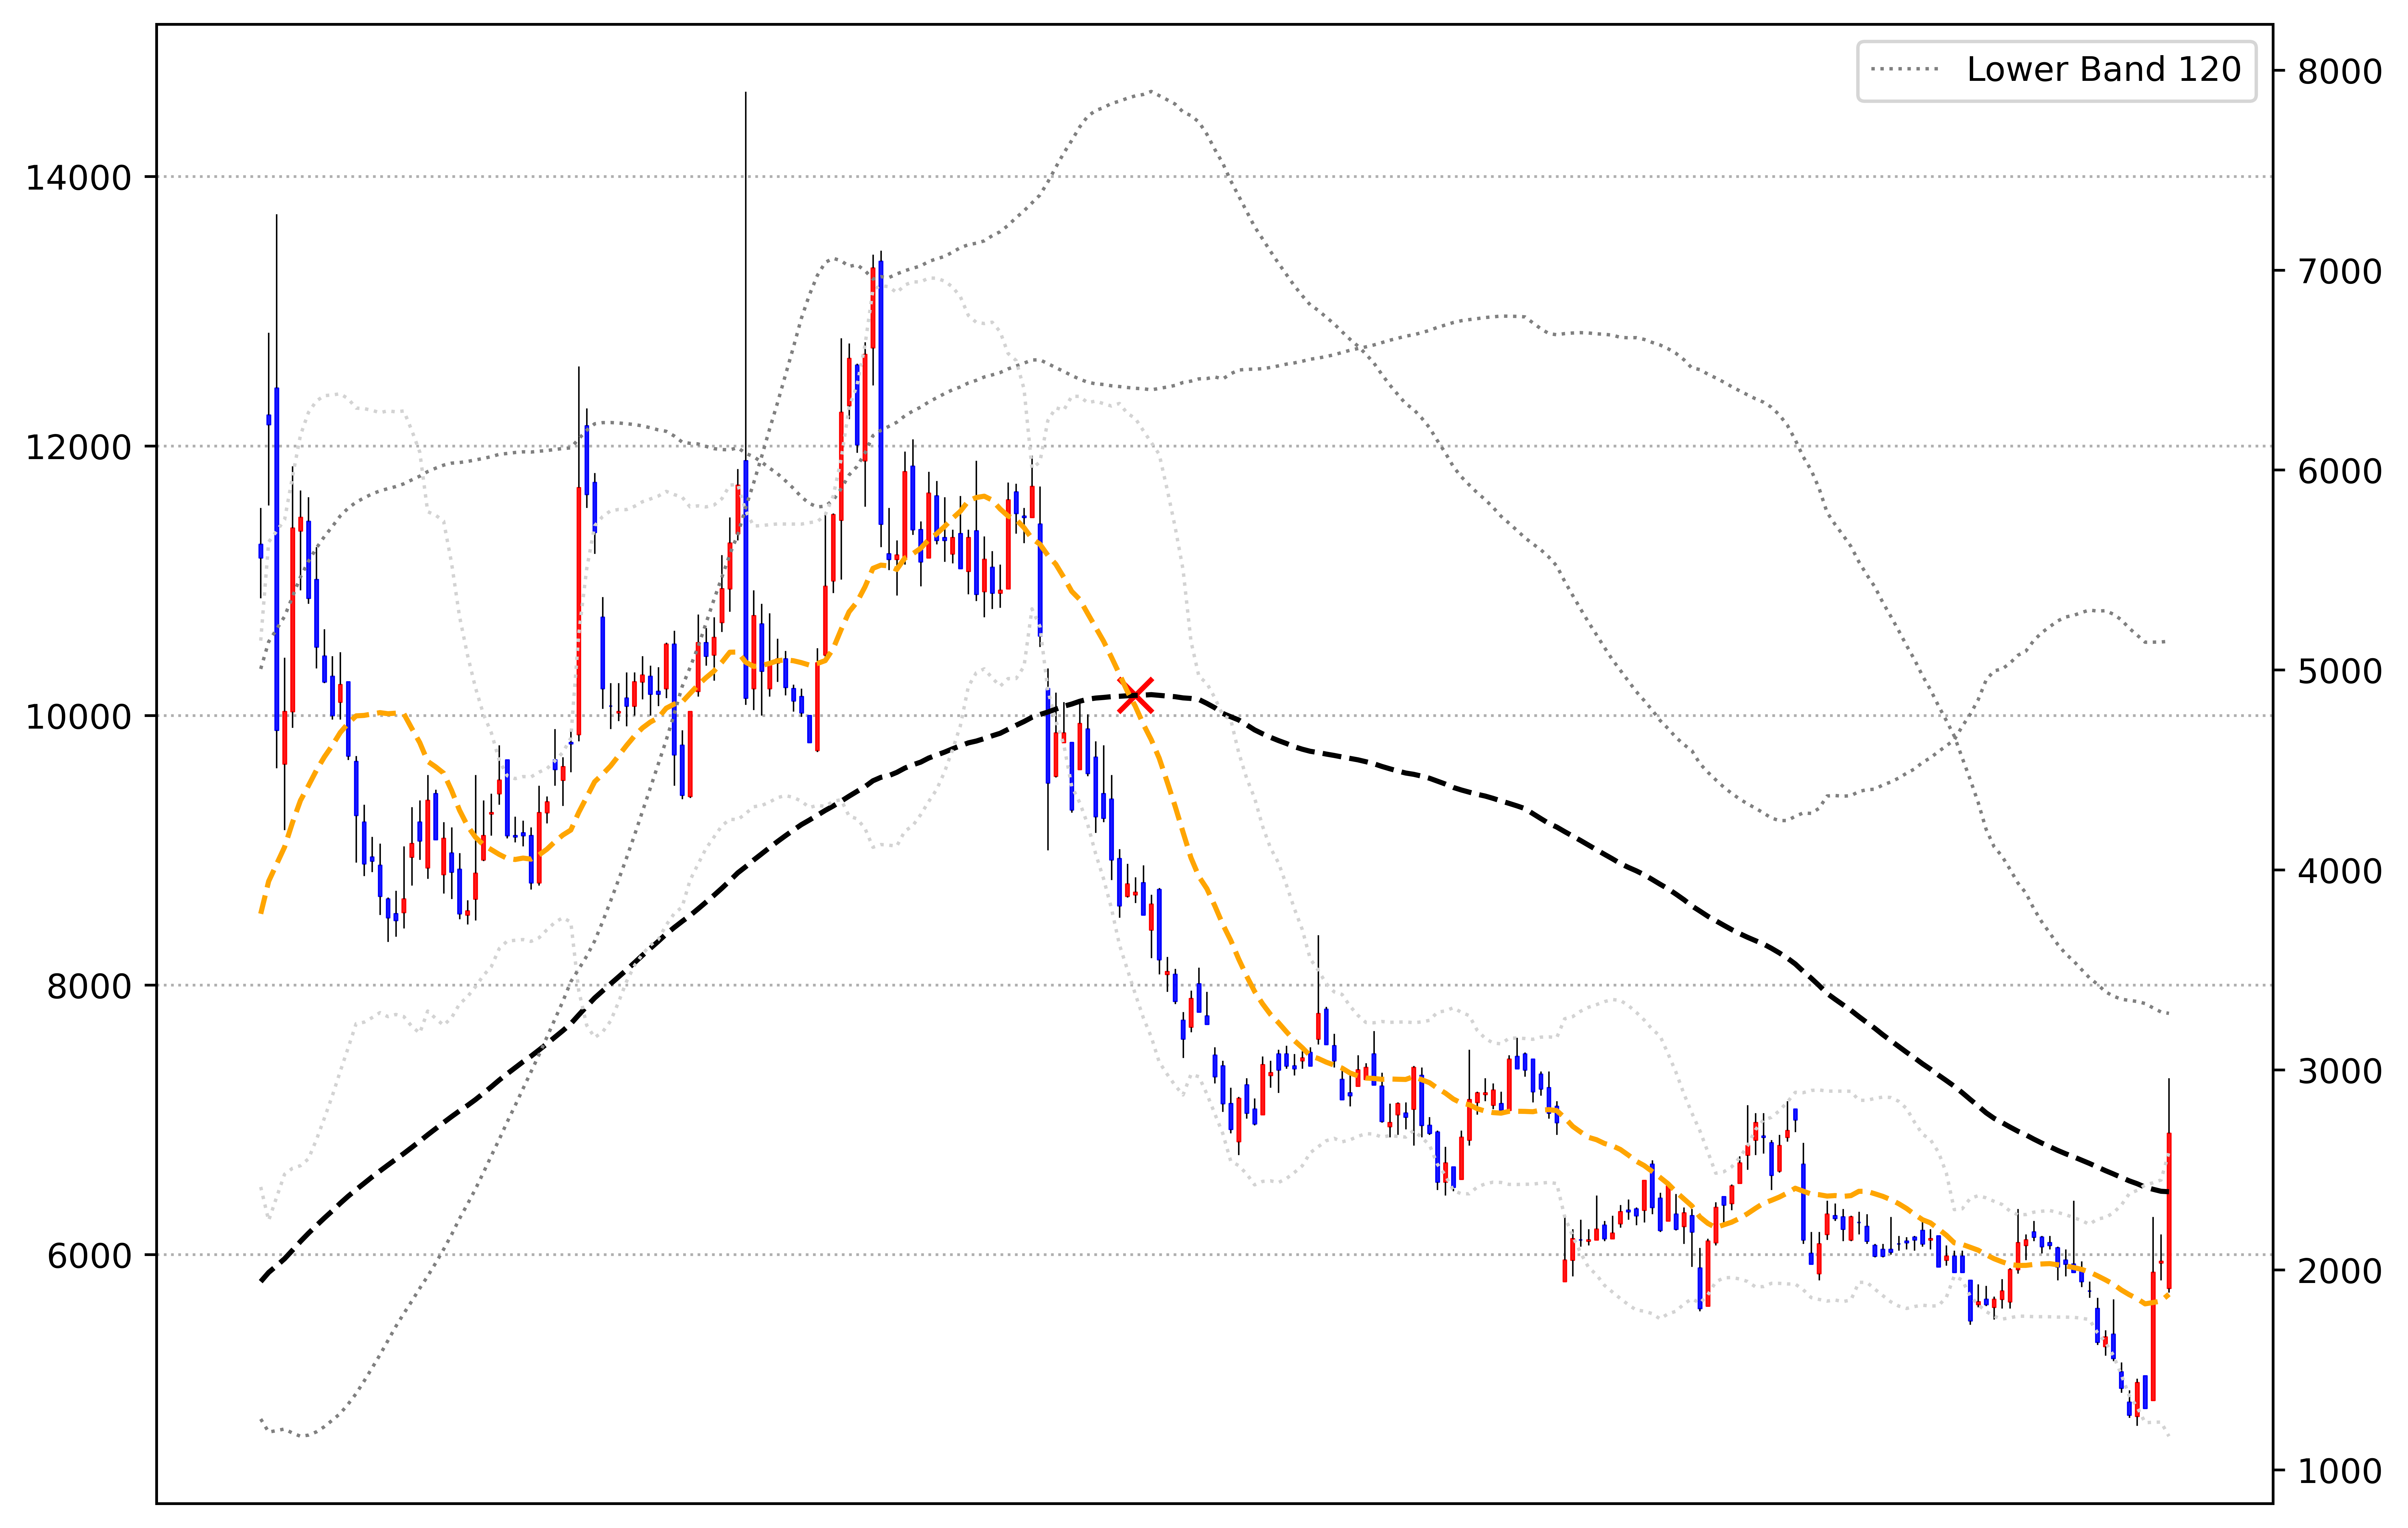The image size is (2408, 1528).
Task: Click the 12000 left axis label
Action: coord(79,447)
